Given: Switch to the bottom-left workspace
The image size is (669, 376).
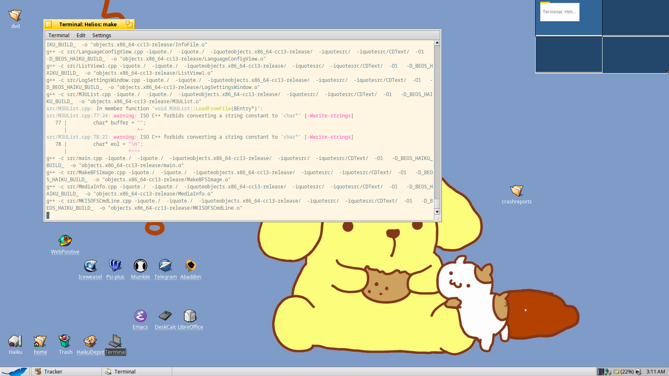Looking at the screenshot, I should click(569, 54).
